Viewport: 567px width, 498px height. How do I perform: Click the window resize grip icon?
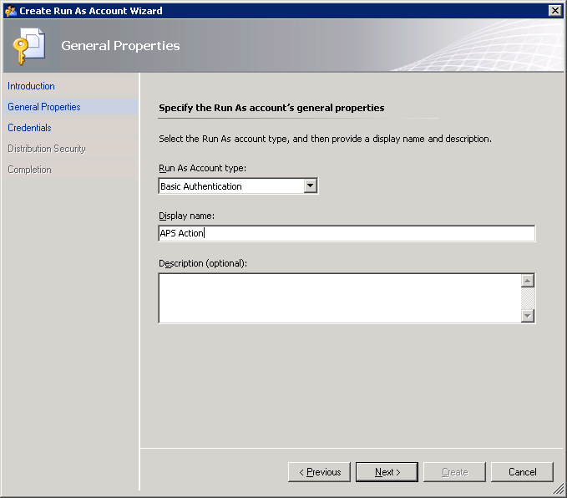559,490
